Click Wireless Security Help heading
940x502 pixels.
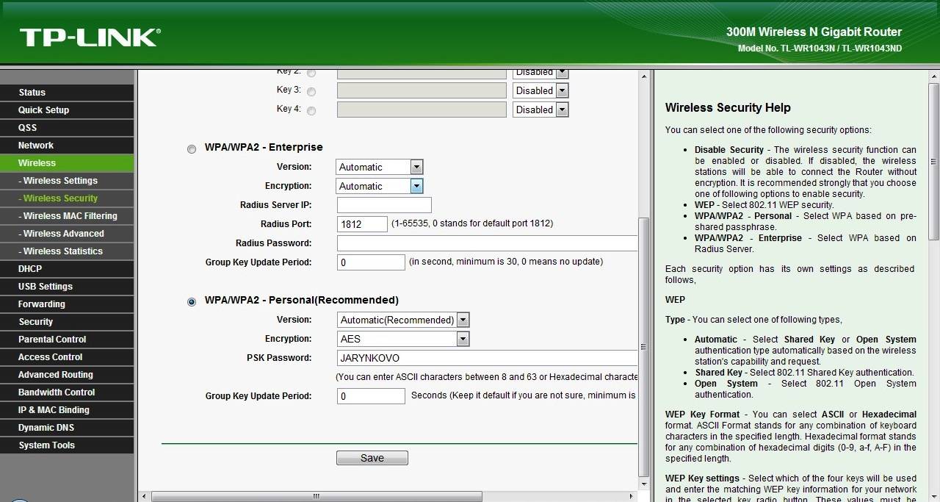click(728, 107)
